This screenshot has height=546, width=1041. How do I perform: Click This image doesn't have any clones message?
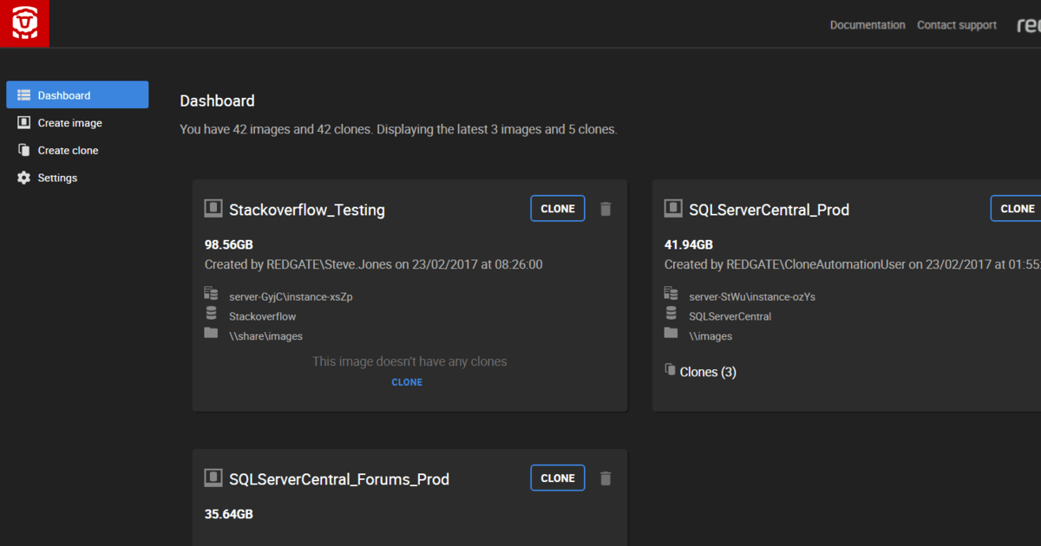(409, 361)
